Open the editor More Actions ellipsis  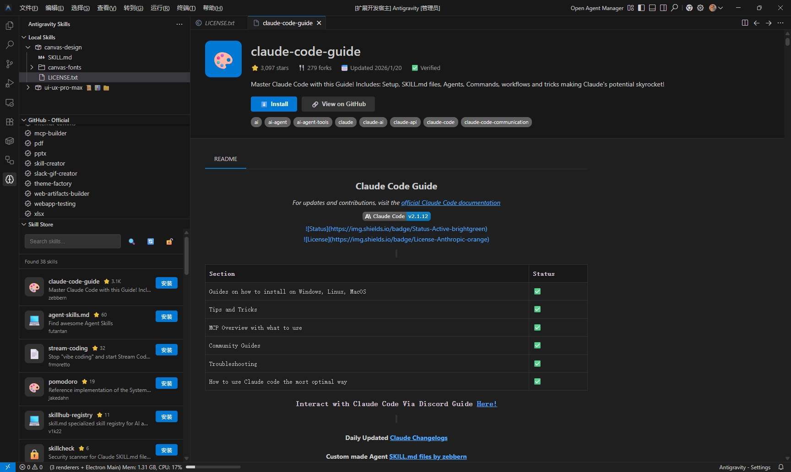(x=780, y=23)
